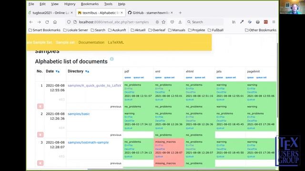Open the Documentation link in yellow navbar
The image size is (305, 171).
91,42
